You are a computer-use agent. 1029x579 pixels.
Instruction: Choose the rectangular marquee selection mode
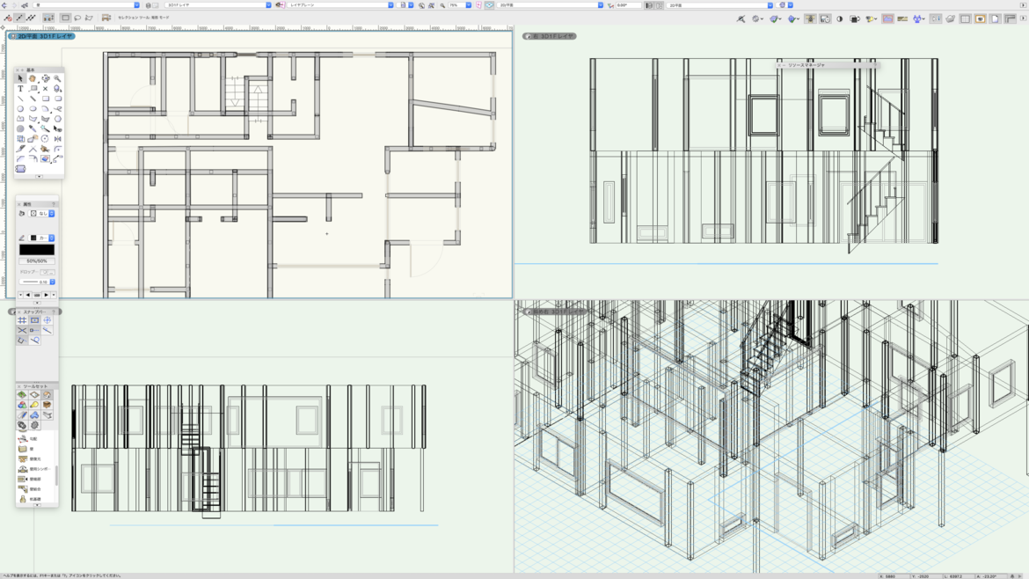65,18
